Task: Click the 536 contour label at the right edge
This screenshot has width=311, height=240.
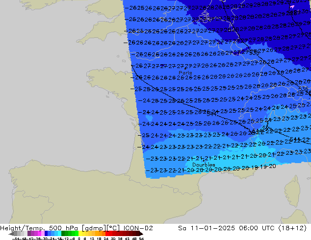Action: point(303,89)
